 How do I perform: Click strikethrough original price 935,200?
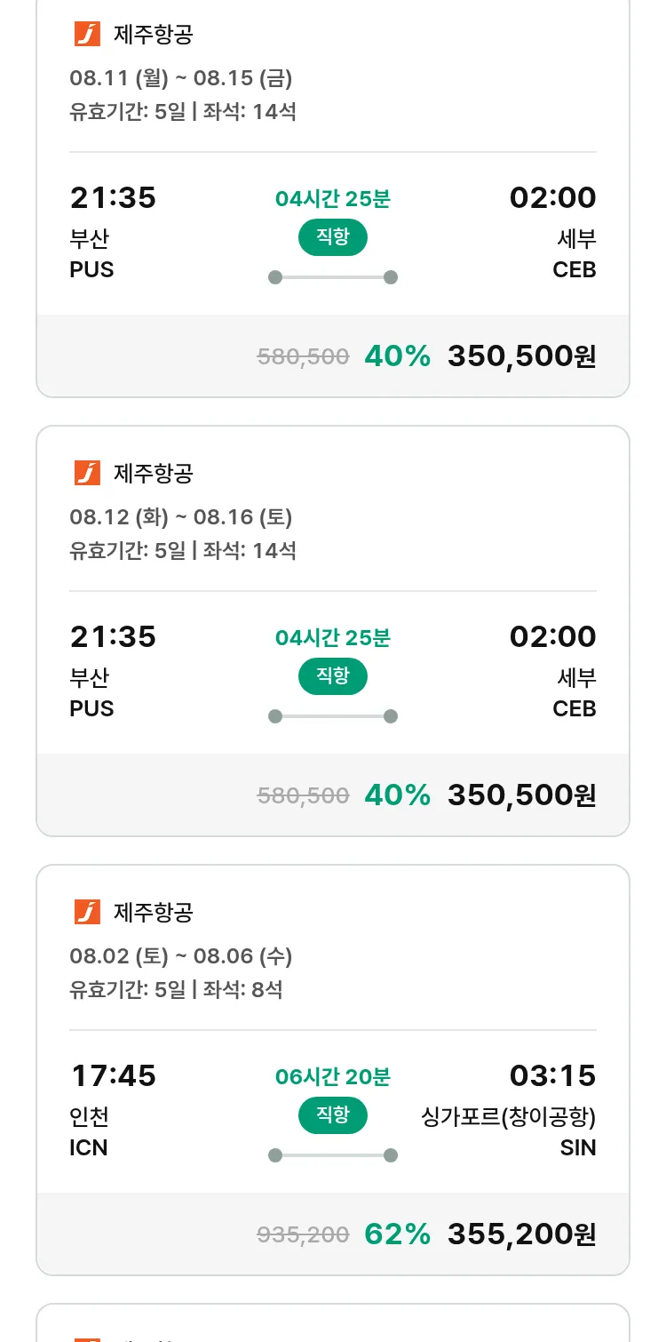point(303,1234)
